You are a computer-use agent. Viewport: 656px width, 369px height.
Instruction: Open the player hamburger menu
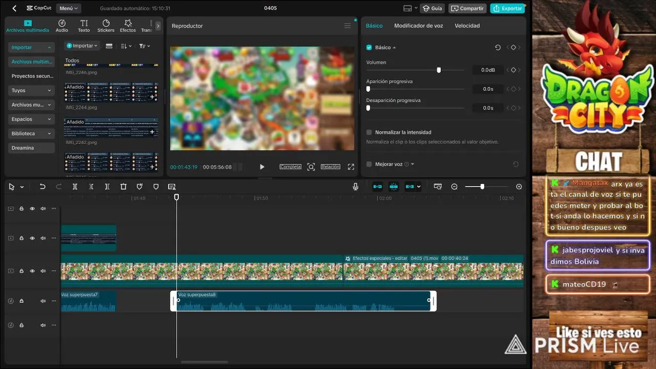(x=347, y=26)
